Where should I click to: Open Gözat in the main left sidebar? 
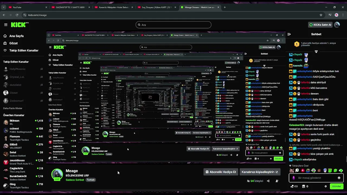pyautogui.click(x=11, y=43)
